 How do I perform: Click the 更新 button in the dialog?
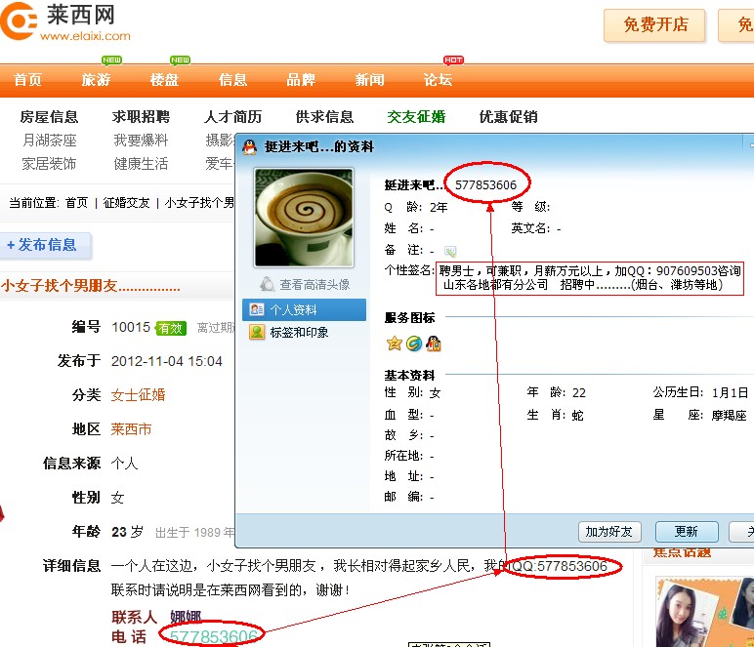(x=687, y=532)
